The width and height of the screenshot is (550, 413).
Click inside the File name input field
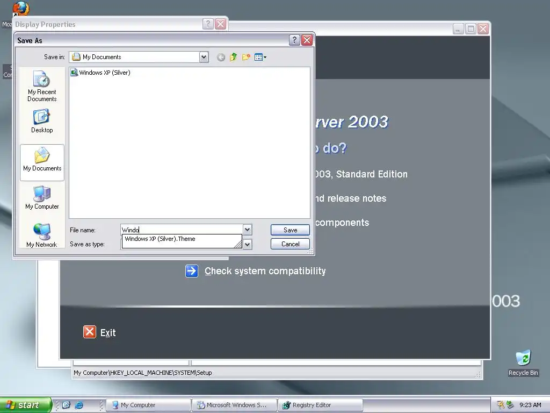tap(182, 230)
